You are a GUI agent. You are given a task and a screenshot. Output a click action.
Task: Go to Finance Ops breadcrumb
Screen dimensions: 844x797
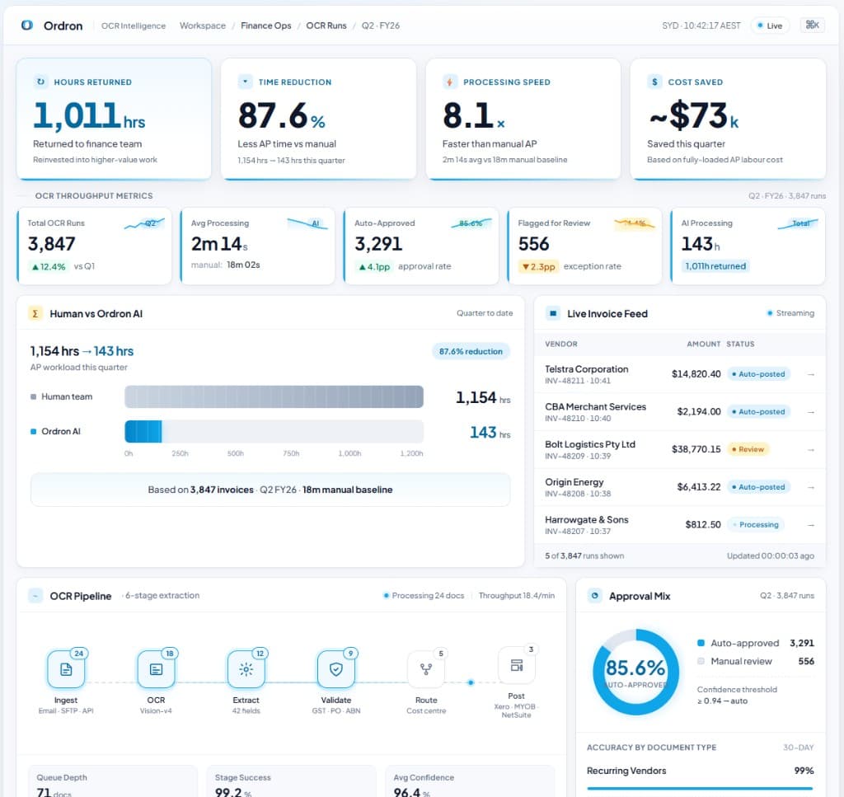(x=266, y=26)
